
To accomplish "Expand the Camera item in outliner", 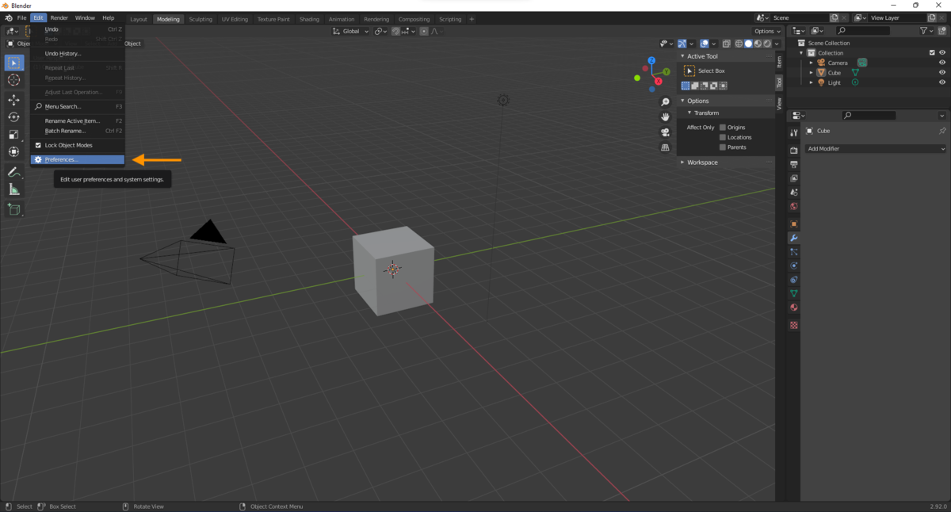I will (811, 63).
